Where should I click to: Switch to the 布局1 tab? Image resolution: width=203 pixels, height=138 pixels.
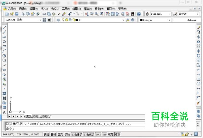click(36, 116)
